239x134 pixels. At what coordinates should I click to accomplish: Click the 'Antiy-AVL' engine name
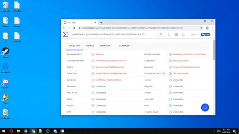point(149,99)
